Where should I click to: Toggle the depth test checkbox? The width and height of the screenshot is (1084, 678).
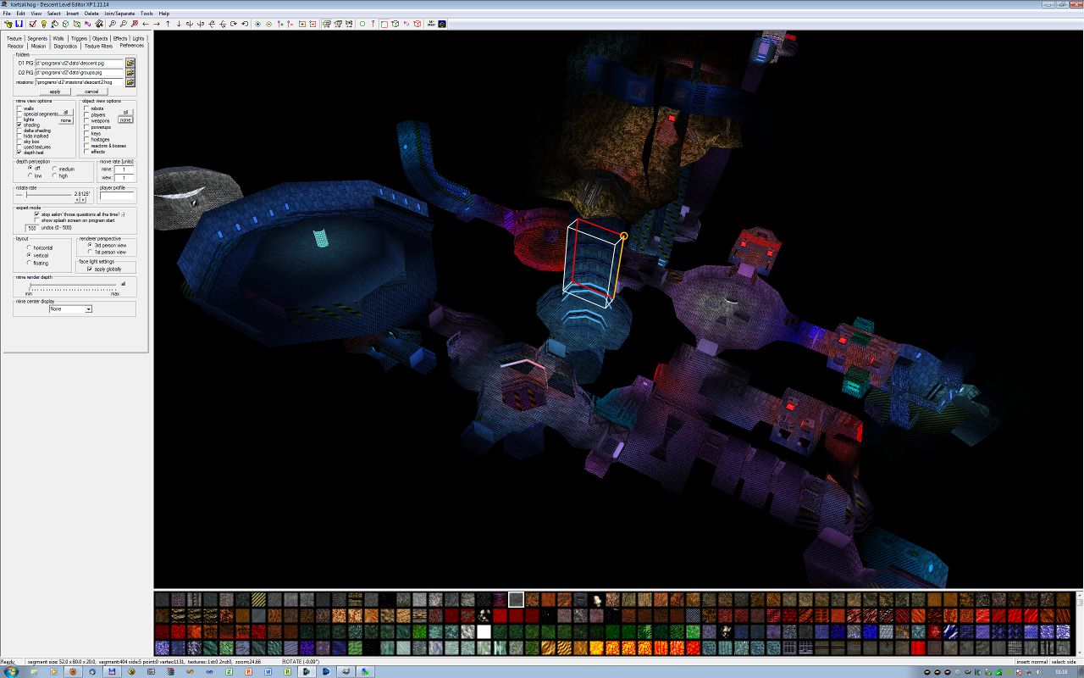19,153
